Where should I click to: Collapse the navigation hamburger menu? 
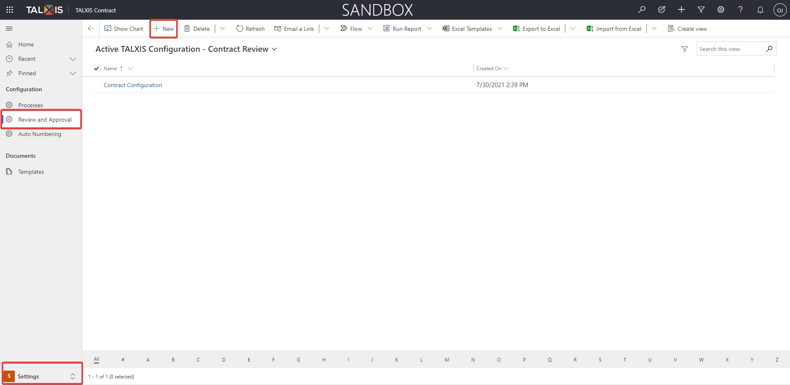9,28
